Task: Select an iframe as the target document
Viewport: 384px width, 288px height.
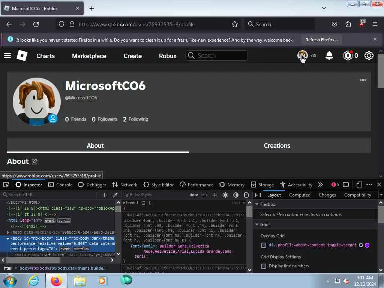Action: pos(346,184)
